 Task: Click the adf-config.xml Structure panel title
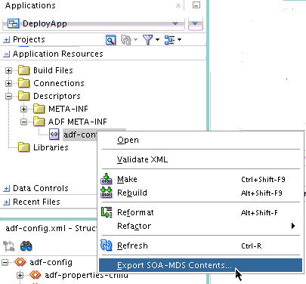point(51,228)
